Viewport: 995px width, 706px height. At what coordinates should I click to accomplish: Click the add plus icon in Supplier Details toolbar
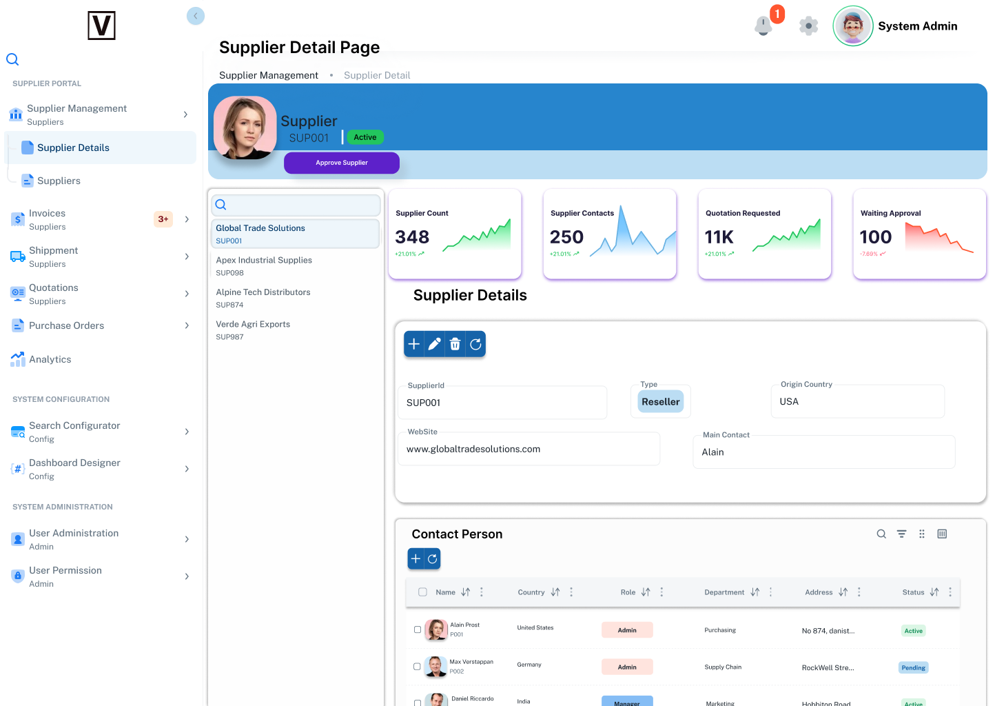coord(414,344)
